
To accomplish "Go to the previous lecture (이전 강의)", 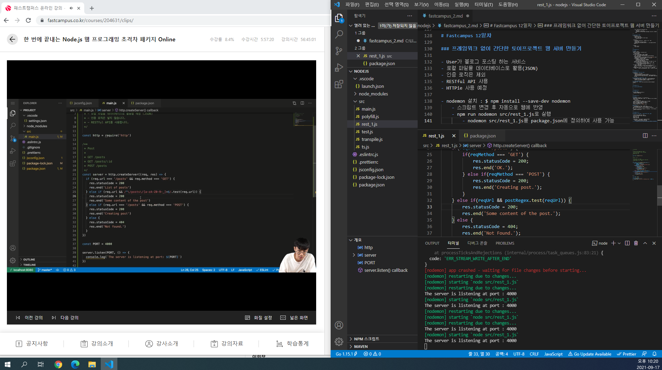I will 29,318.
